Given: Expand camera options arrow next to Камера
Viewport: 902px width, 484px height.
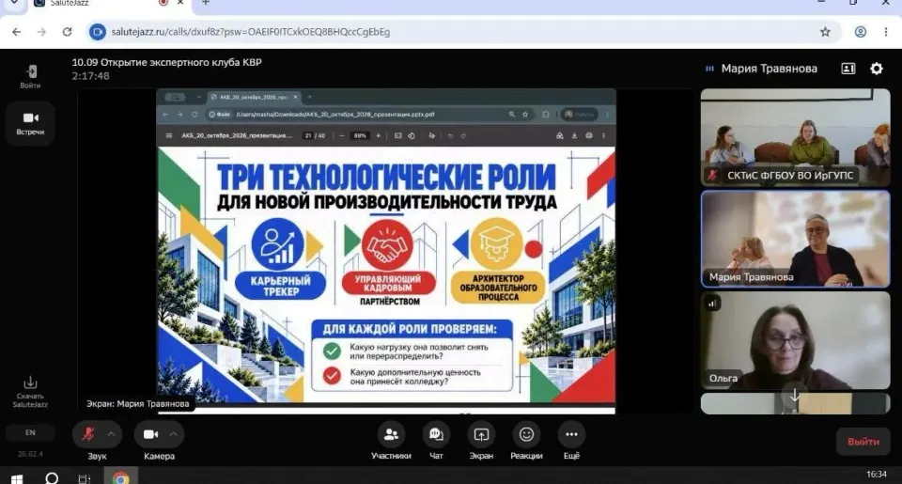Looking at the screenshot, I should (174, 434).
